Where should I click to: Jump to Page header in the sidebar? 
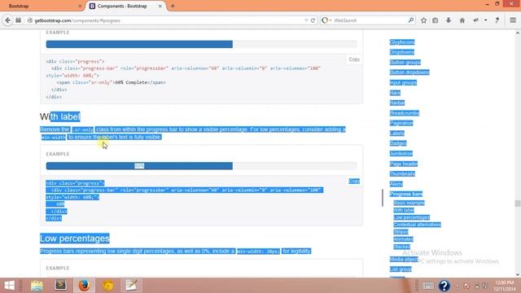(404, 164)
